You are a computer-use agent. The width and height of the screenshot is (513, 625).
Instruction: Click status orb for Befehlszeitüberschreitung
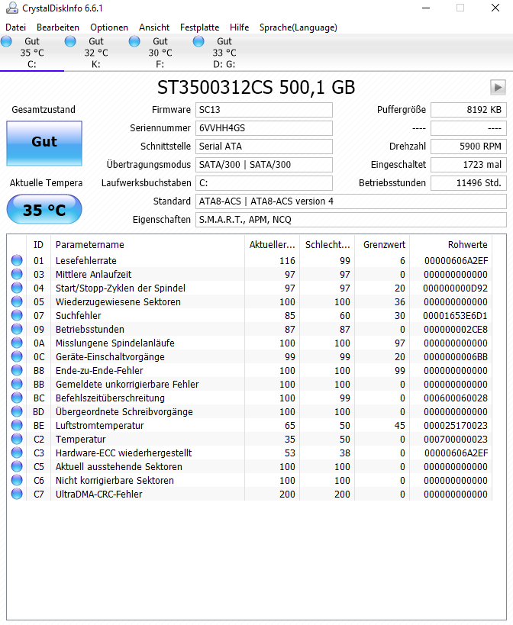coord(17,398)
